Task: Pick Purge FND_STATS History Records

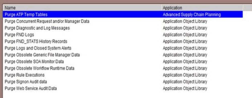Action: pyautogui.click(x=36, y=42)
